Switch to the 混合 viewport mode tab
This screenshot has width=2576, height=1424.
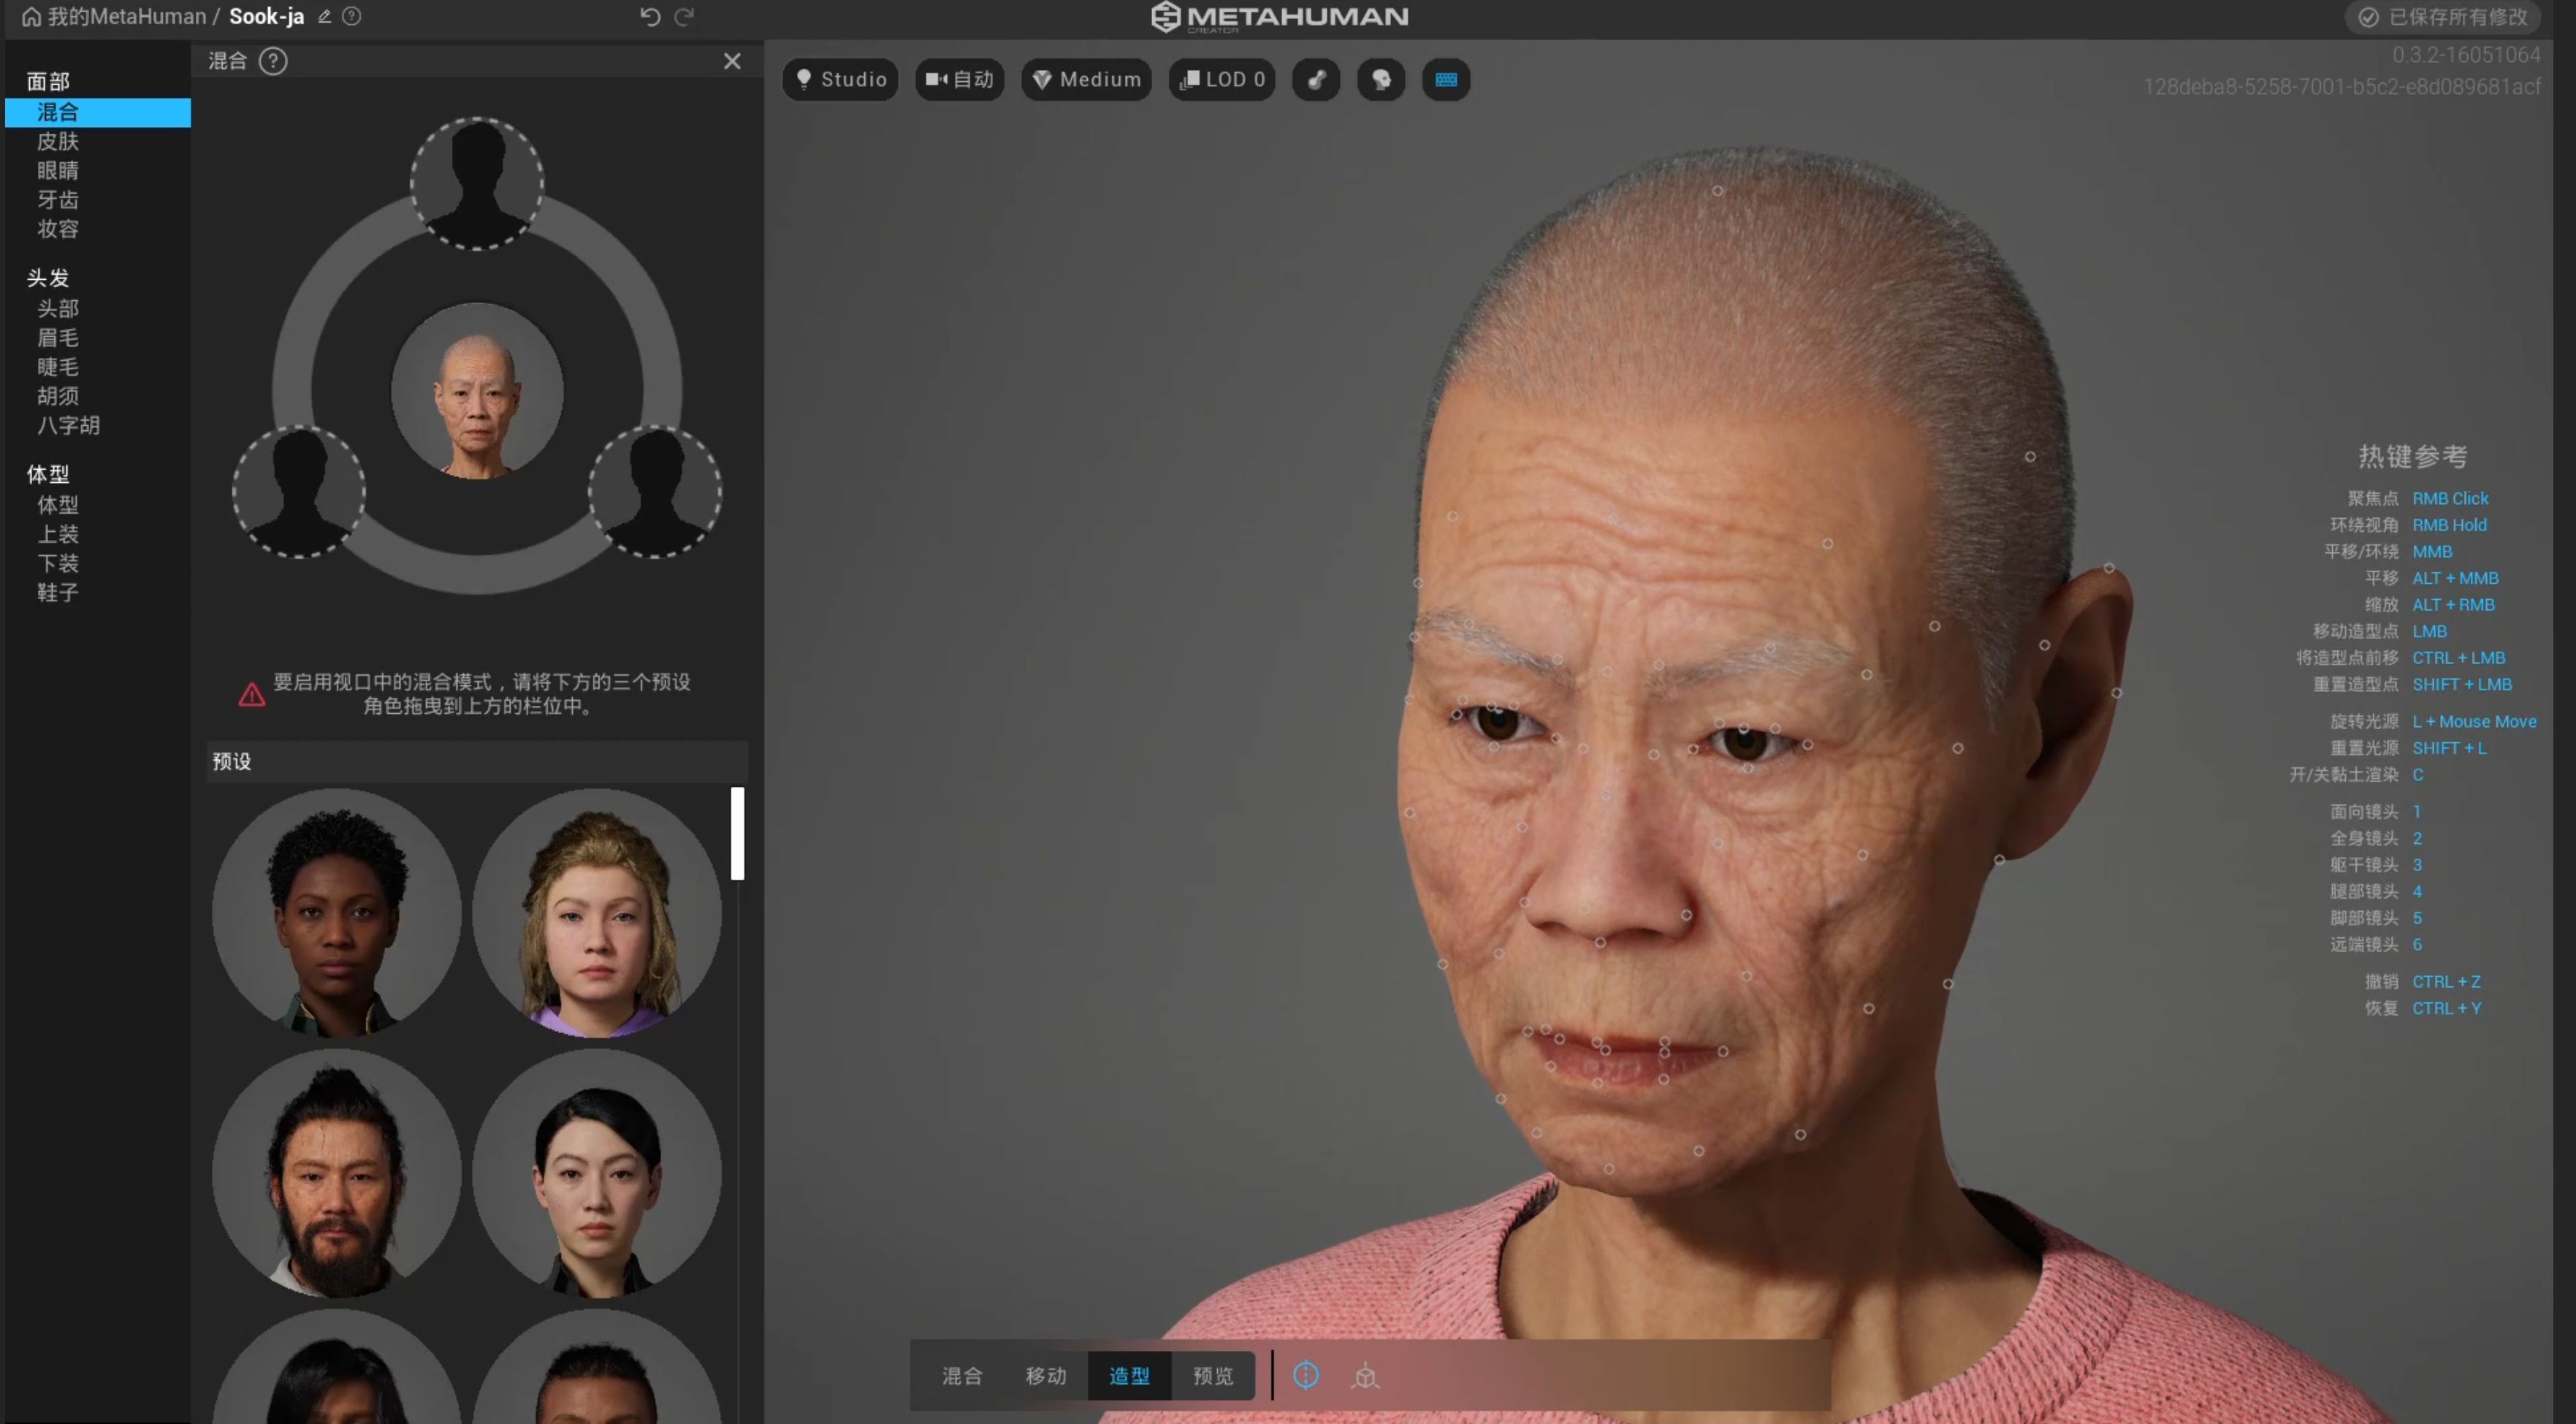pyautogui.click(x=962, y=1376)
